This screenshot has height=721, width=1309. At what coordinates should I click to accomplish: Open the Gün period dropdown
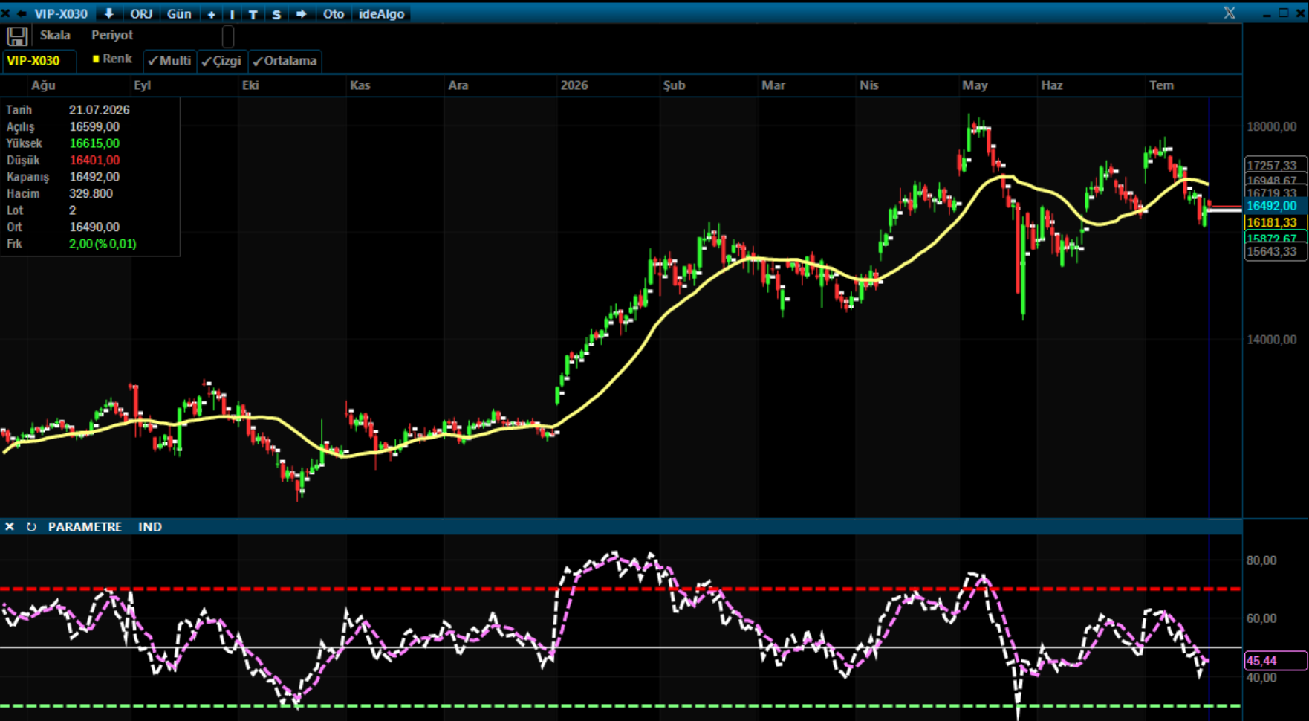pos(179,14)
